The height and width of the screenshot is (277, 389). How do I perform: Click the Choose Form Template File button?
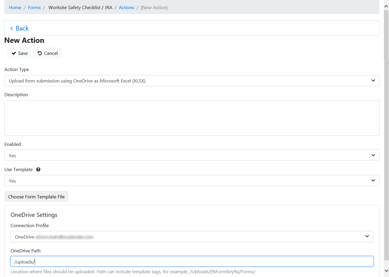coord(36,197)
